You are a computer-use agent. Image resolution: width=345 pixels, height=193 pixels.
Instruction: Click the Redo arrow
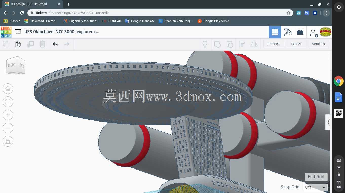coord(67,44)
